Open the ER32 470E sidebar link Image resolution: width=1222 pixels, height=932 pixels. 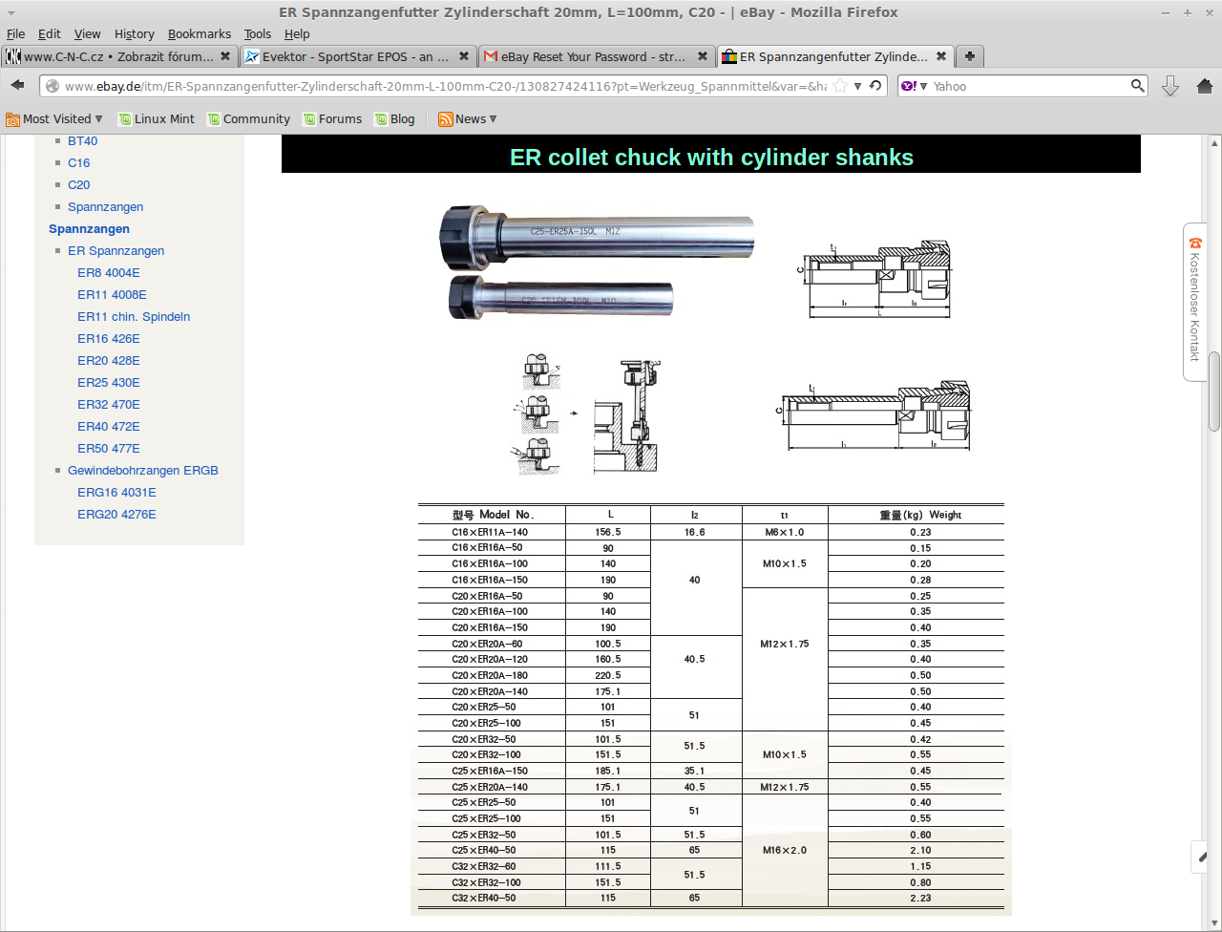pos(109,404)
